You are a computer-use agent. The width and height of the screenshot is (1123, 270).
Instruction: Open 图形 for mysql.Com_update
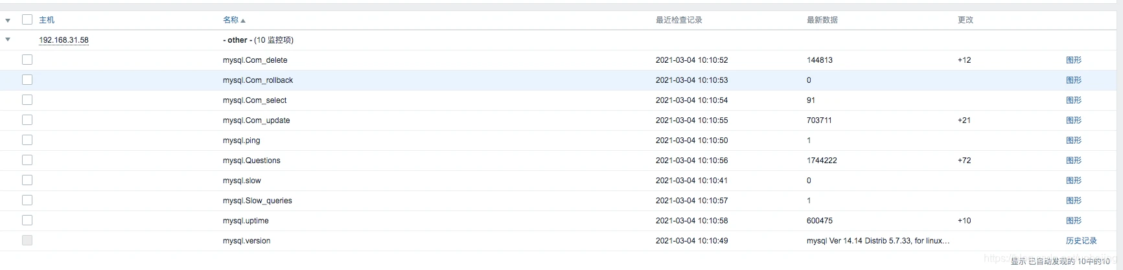[1074, 120]
